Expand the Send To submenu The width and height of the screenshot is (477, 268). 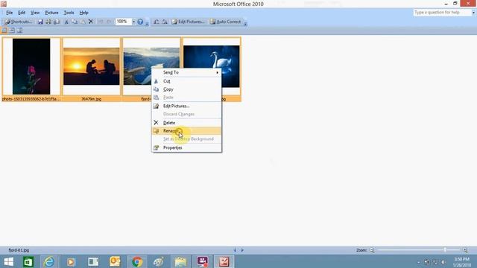pos(186,72)
